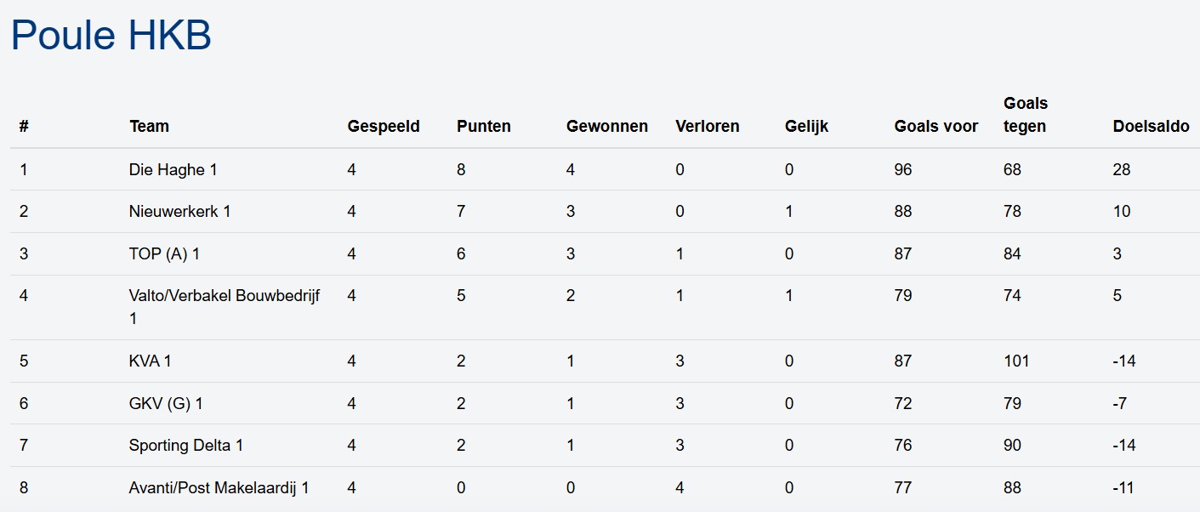Select the TOP (A) 1 team name
Viewport: 1200px width, 512px height.
[164, 254]
